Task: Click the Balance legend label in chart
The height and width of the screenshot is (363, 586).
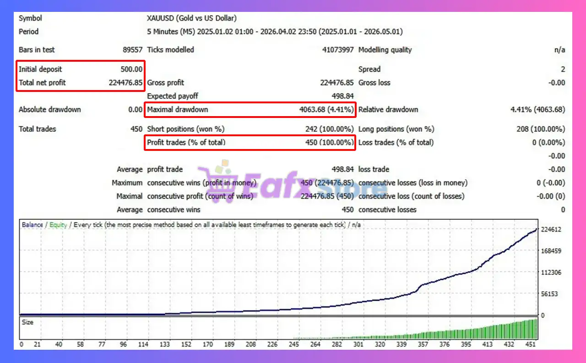Action: click(x=32, y=225)
